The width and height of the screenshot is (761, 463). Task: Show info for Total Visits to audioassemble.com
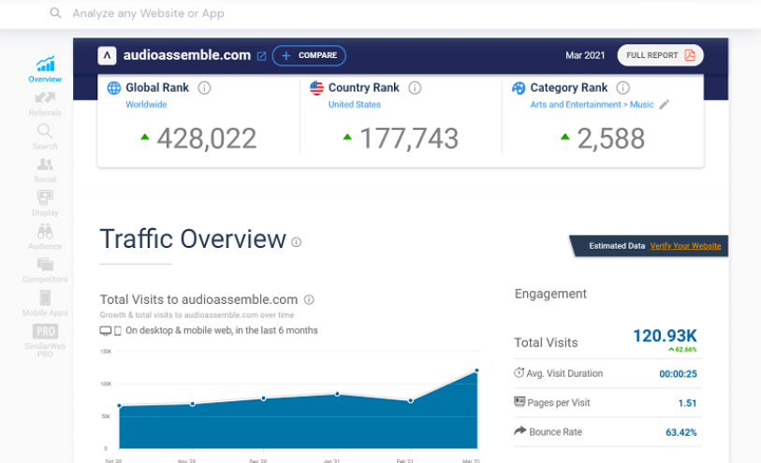[x=309, y=299]
